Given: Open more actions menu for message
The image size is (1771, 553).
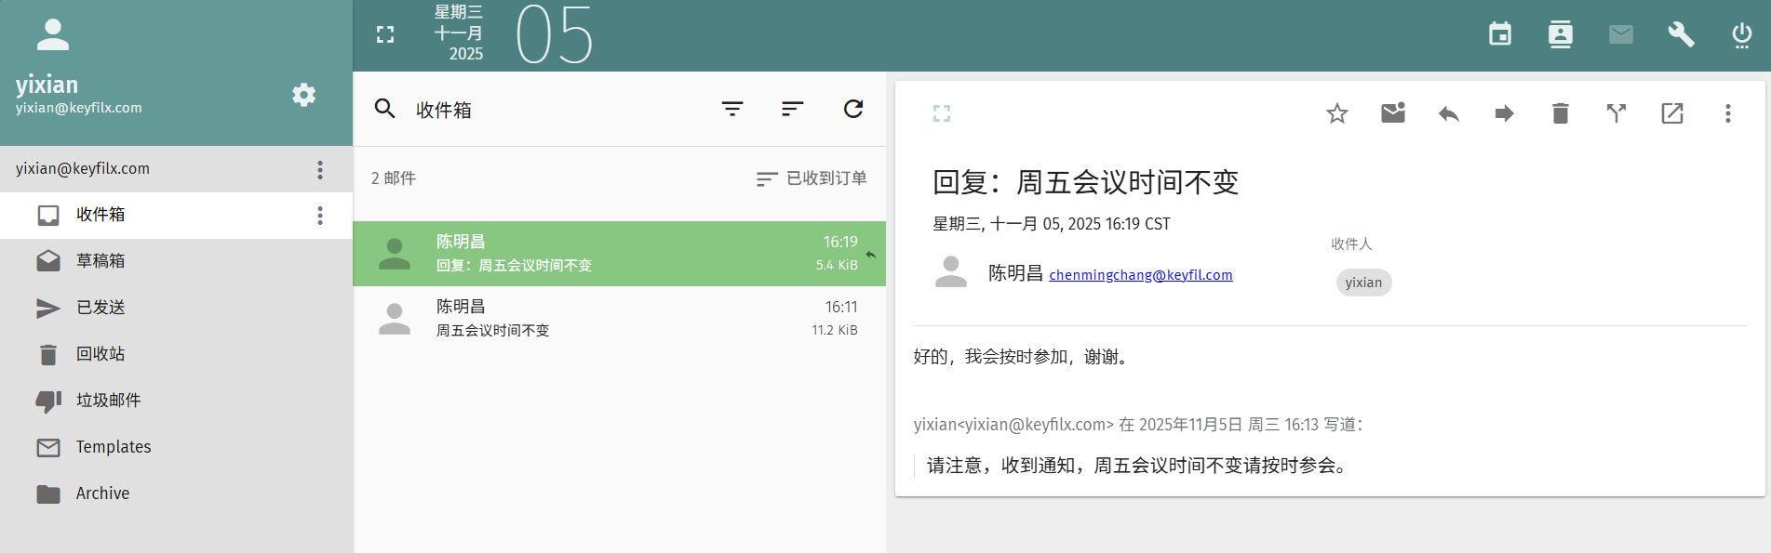Looking at the screenshot, I should point(1727,113).
